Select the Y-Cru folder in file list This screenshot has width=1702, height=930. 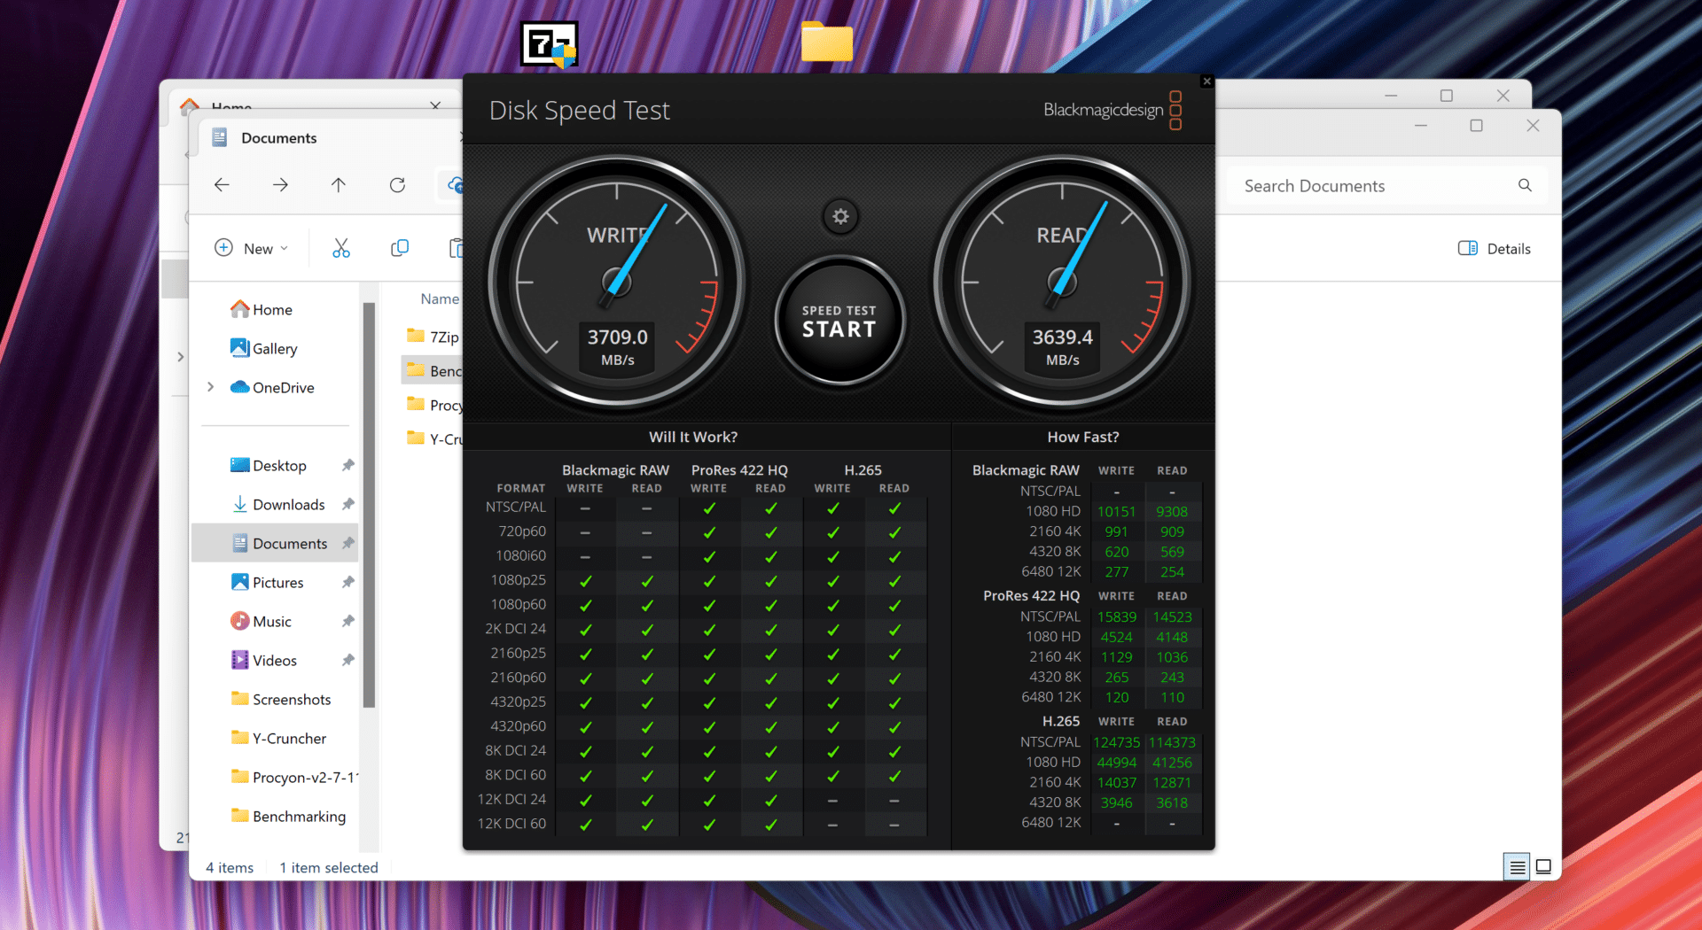433,438
